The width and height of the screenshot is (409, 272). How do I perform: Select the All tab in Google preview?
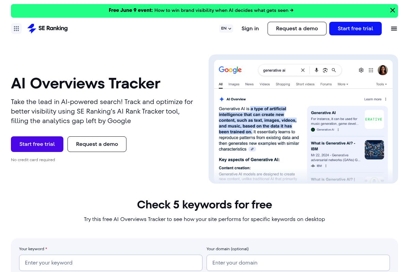click(x=221, y=84)
